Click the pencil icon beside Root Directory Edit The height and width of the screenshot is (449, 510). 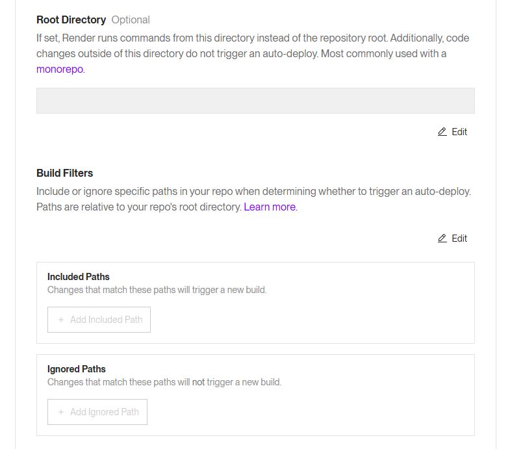point(442,132)
